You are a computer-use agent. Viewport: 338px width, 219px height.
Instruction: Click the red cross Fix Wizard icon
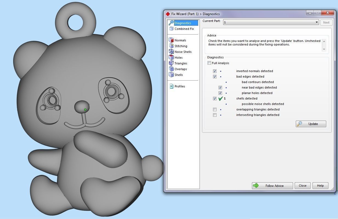(x=168, y=14)
